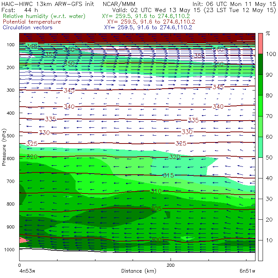Click the '400' pressure axis tick label
The image size is (278, 278).
(x=11, y=113)
